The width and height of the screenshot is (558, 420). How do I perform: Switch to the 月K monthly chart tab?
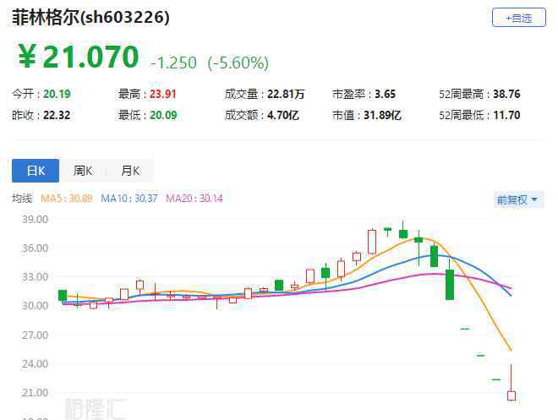(130, 171)
